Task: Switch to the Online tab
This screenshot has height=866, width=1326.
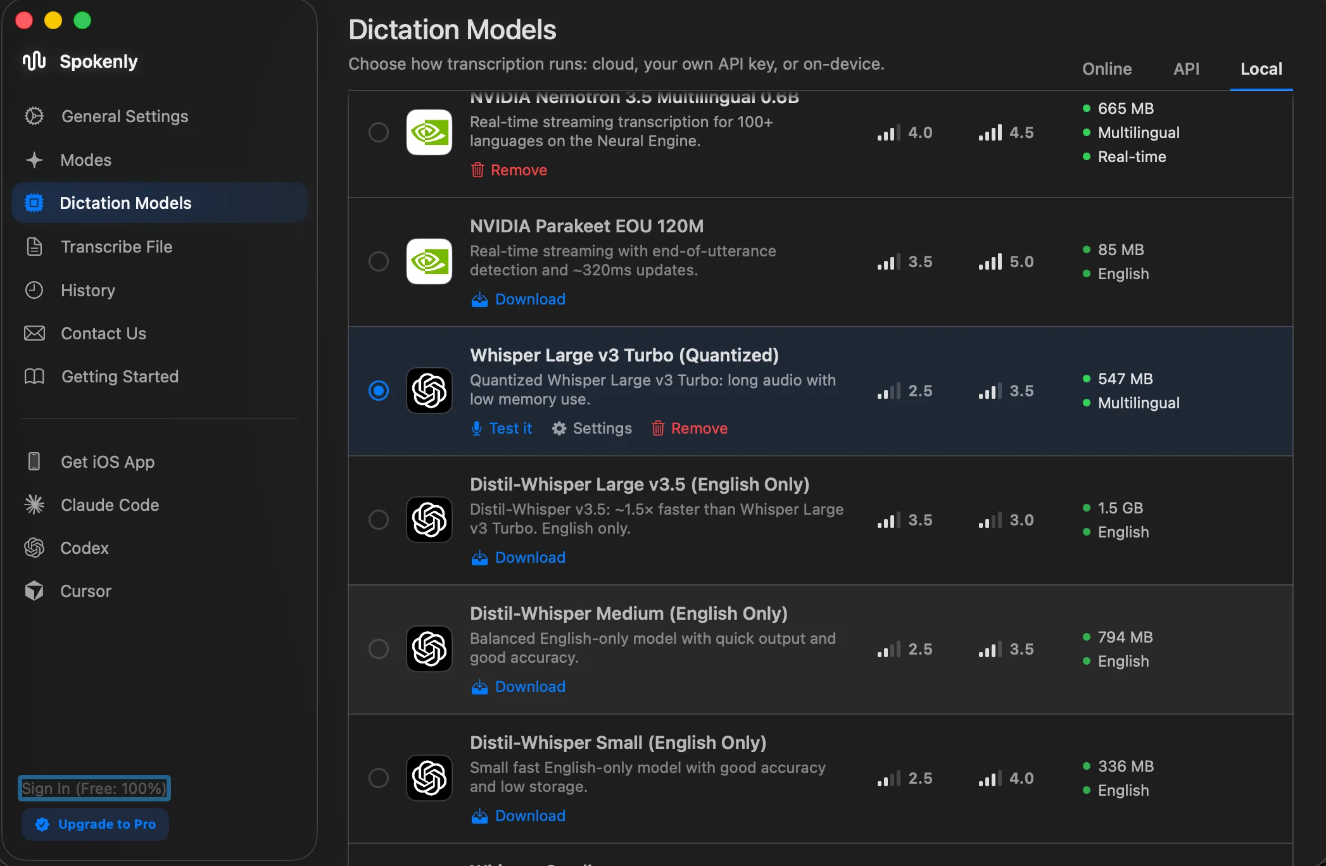Action: pyautogui.click(x=1107, y=69)
